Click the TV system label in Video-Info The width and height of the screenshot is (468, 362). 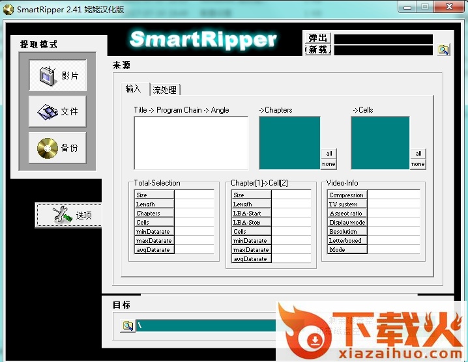coord(347,204)
